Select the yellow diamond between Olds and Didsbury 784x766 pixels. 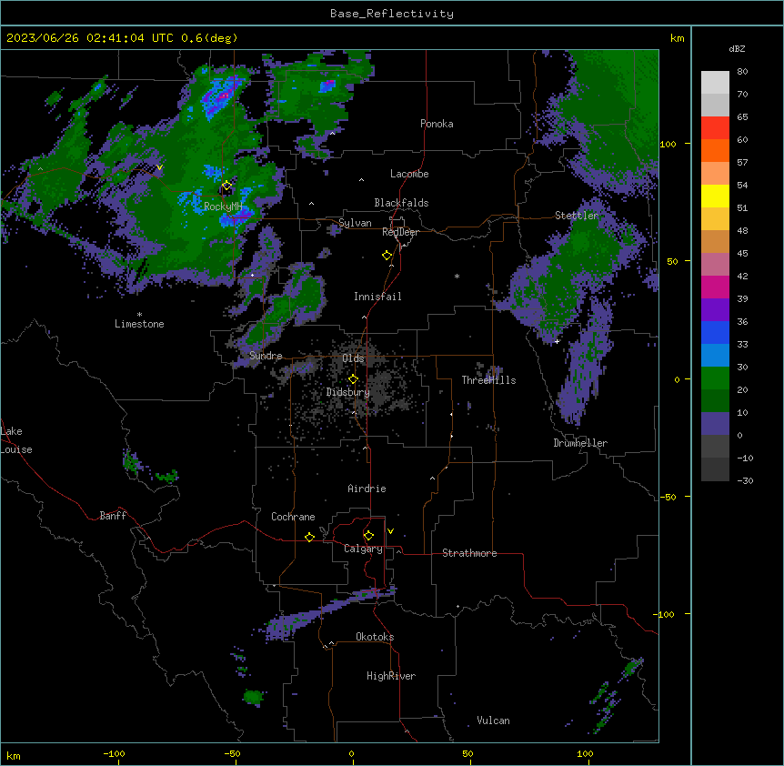point(353,379)
